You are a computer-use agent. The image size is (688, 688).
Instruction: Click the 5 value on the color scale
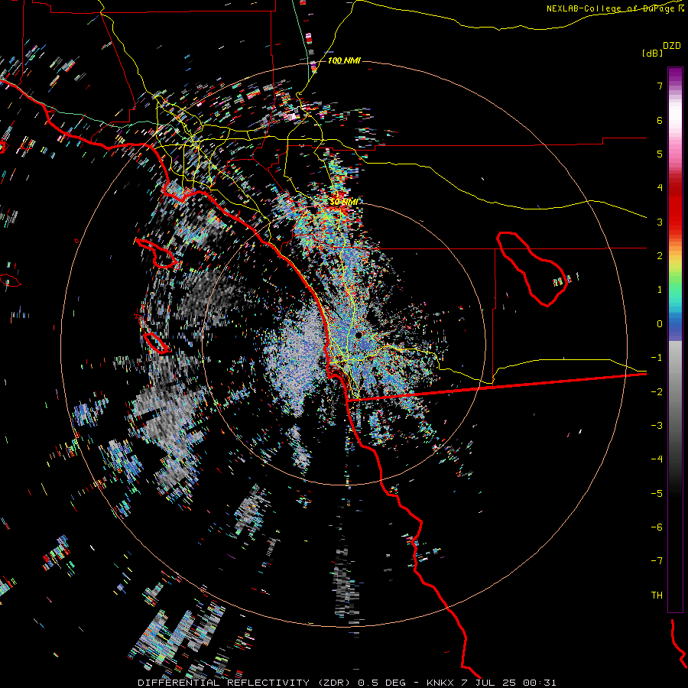coord(660,154)
